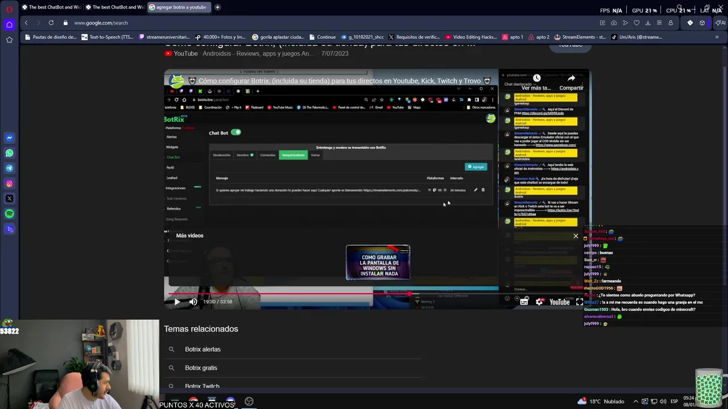Open the home icon in Opera sidebar
The height and width of the screenshot is (409, 728).
point(9,24)
